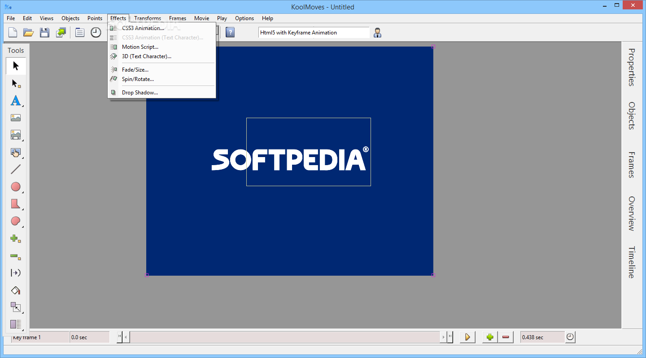
Task: Click the list/properties toolbar icon
Action: pyautogui.click(x=80, y=32)
